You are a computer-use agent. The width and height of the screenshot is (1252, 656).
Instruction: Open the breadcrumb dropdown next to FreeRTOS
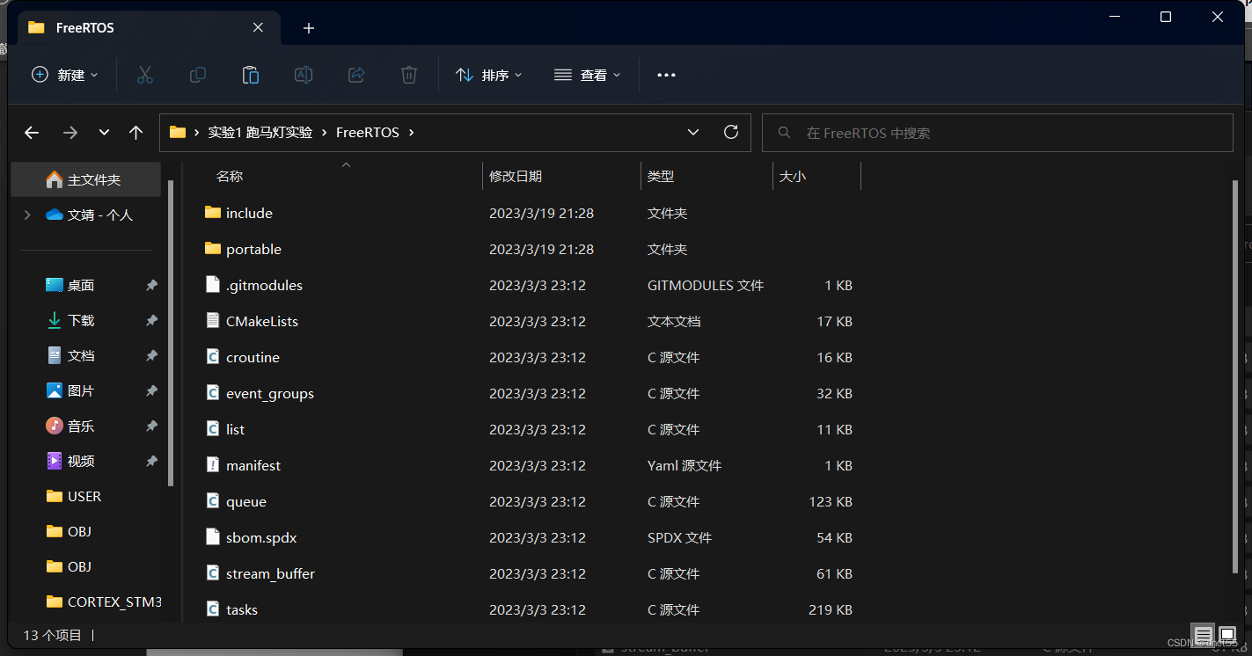click(x=693, y=132)
